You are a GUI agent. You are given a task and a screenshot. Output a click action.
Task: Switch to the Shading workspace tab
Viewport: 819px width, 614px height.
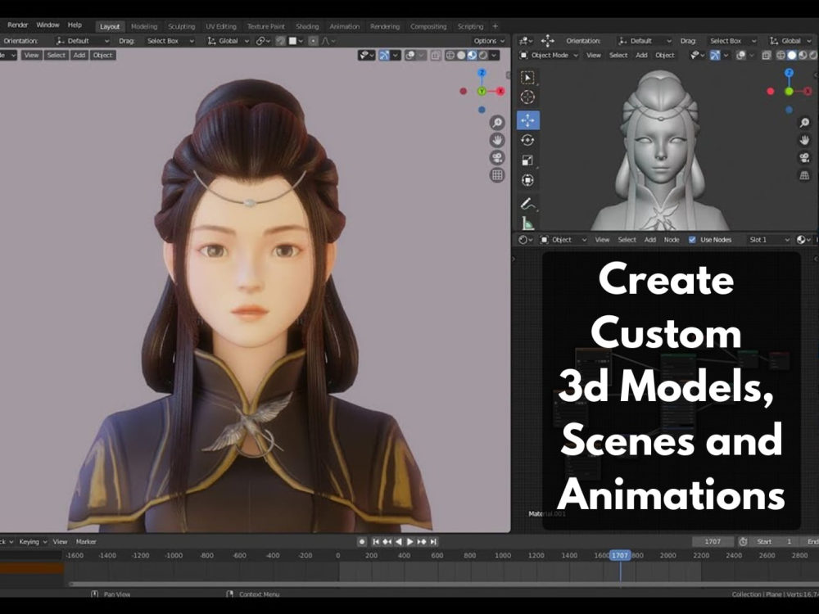click(307, 26)
